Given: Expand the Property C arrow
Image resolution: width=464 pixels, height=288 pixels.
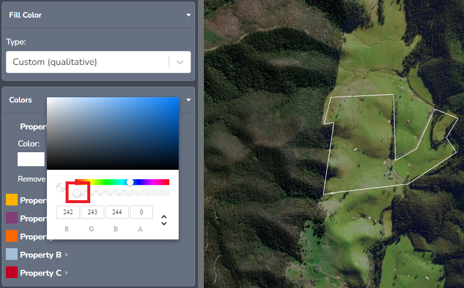Looking at the screenshot, I should pyautogui.click(x=66, y=273).
